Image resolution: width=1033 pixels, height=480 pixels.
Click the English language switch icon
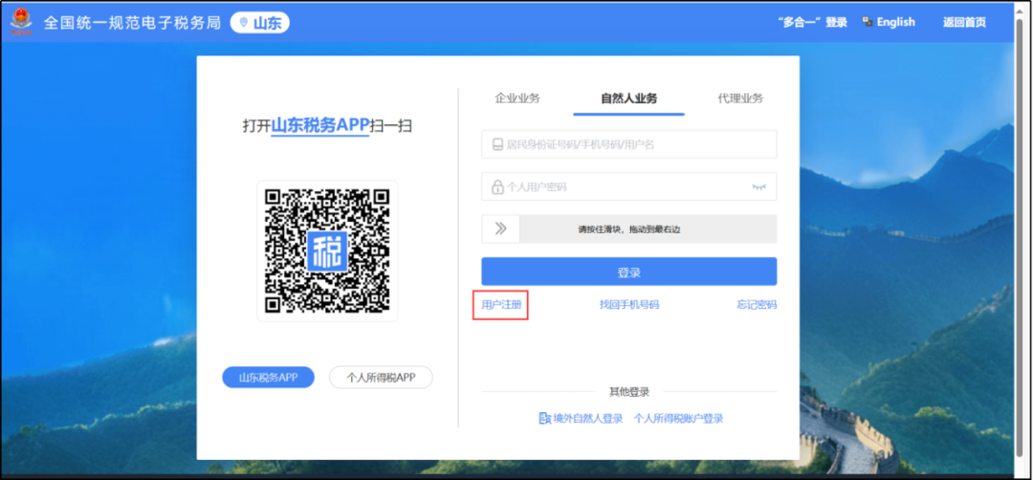[868, 22]
